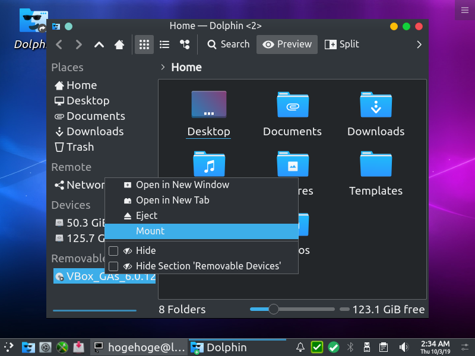
Task: Select the Documents folder icon
Action: (293, 104)
